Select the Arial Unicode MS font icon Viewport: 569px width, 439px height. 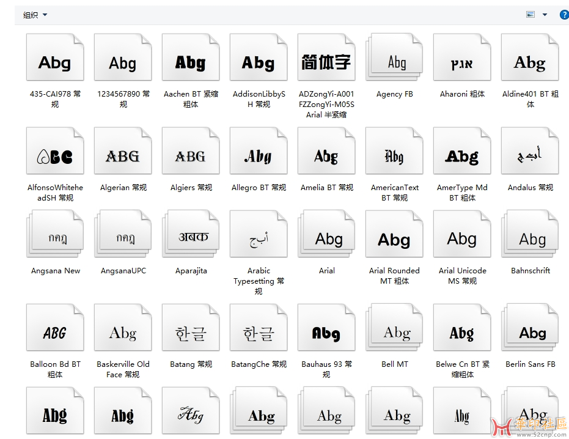click(462, 234)
